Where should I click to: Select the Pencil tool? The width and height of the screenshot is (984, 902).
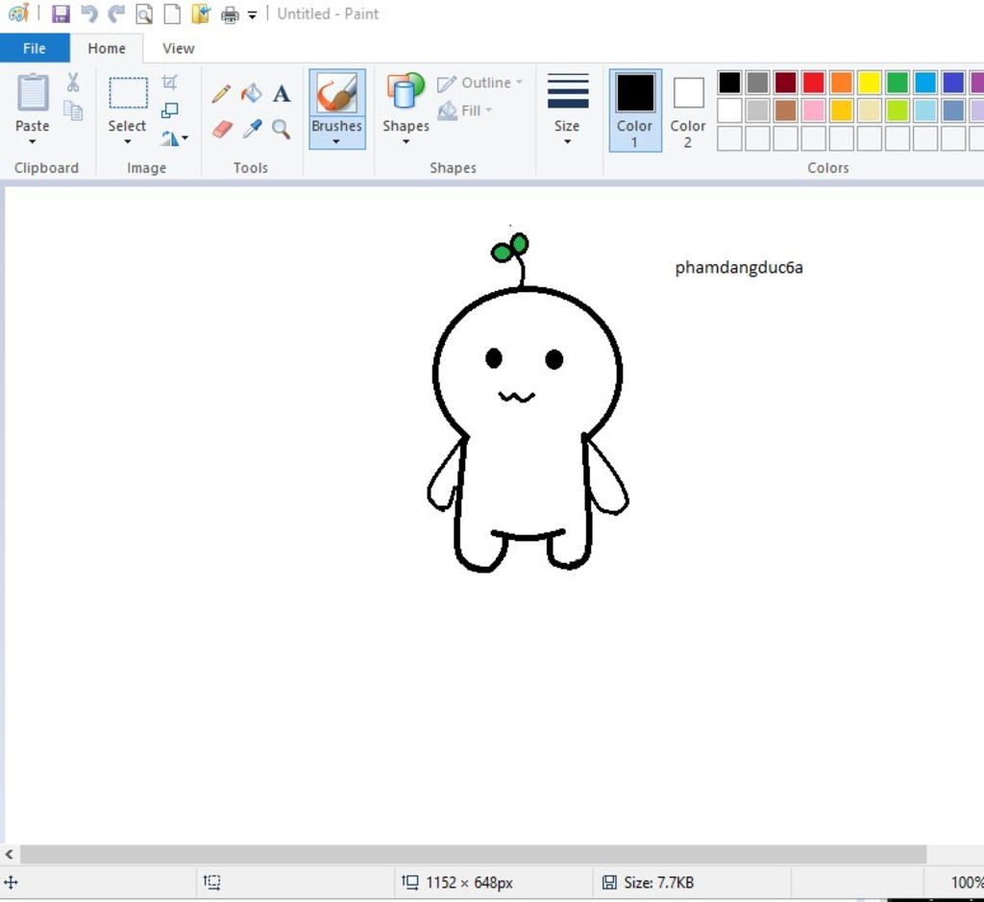221,93
